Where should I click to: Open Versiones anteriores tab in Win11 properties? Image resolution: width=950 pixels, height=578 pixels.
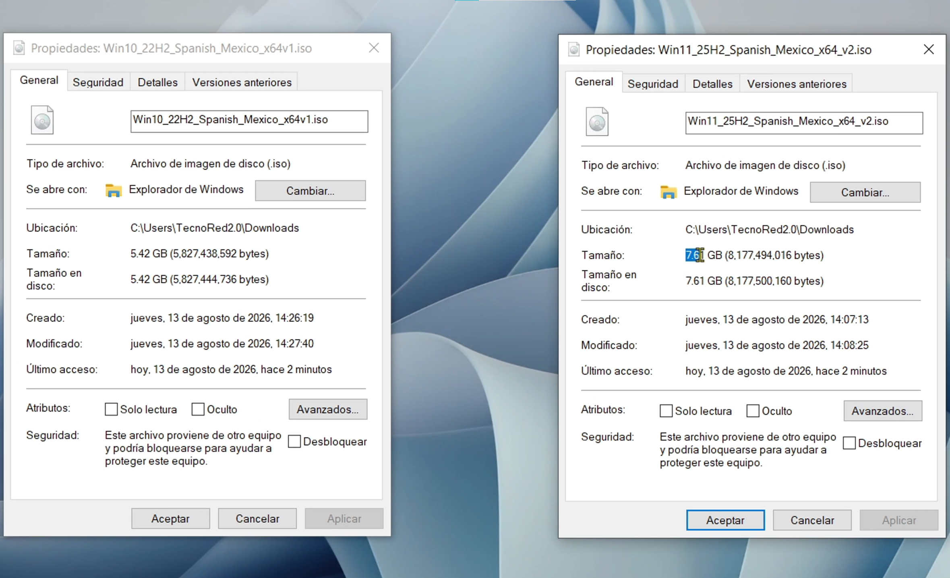(797, 84)
